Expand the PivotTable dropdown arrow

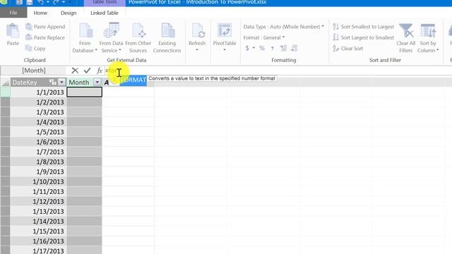point(225,50)
